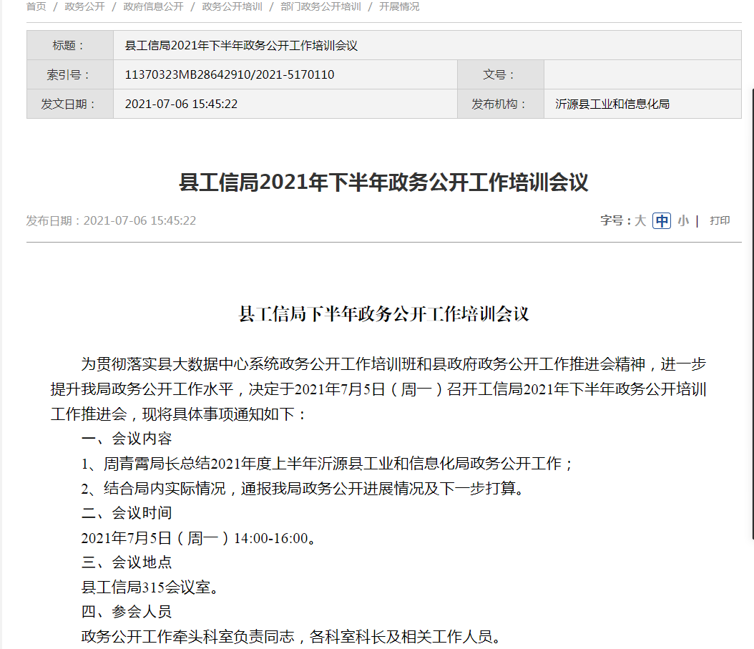Viewport: 754px width, 649px height.
Task: Switch font size to 小 (small)
Action: coord(683,220)
